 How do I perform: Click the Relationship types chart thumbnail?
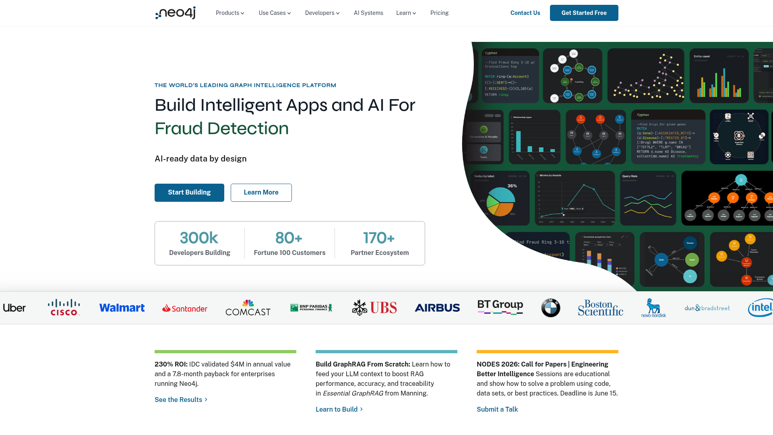(535, 137)
